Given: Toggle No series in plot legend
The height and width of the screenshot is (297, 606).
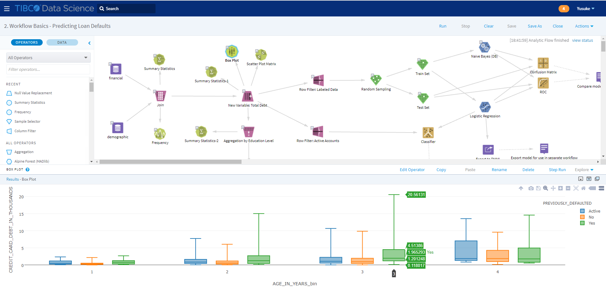Looking at the screenshot, I should tap(587, 217).
